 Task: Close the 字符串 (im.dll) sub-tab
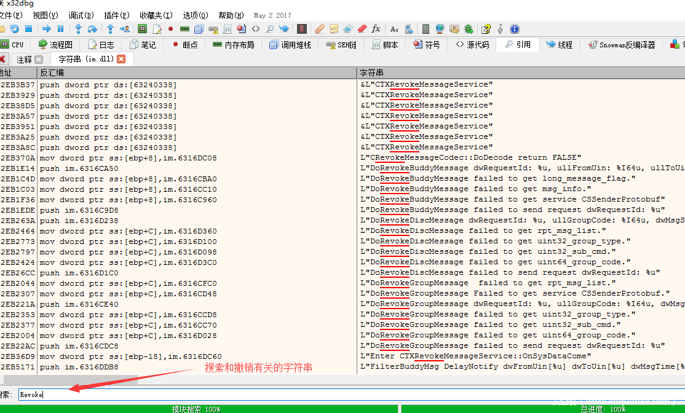point(121,60)
